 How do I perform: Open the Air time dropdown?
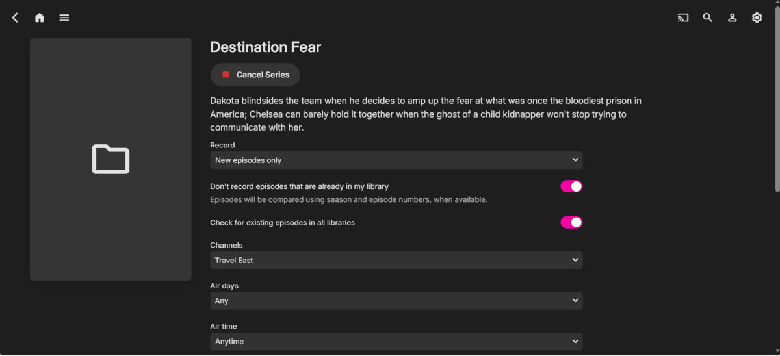[396, 341]
